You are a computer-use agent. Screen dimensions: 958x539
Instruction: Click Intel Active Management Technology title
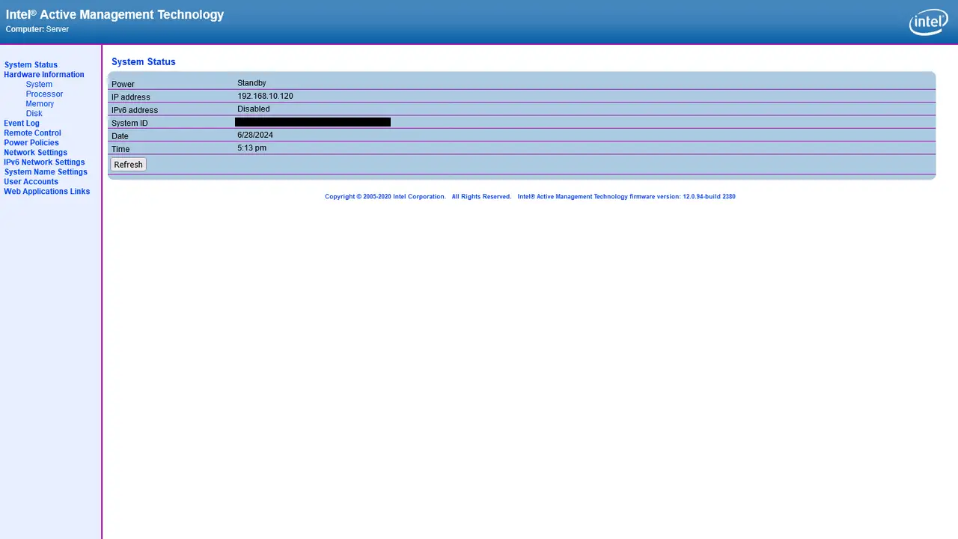pyautogui.click(x=115, y=14)
